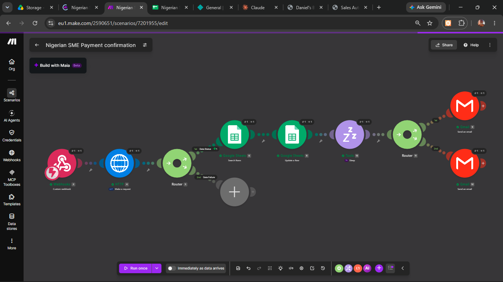This screenshot has width=503, height=282.
Task: Open the browser tab search dropdown
Action: pos(7,7)
